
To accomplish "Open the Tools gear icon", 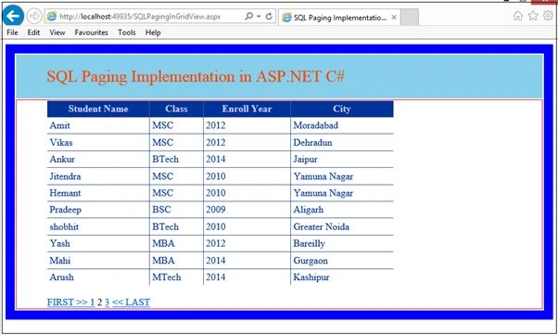I will pyautogui.click(x=548, y=16).
